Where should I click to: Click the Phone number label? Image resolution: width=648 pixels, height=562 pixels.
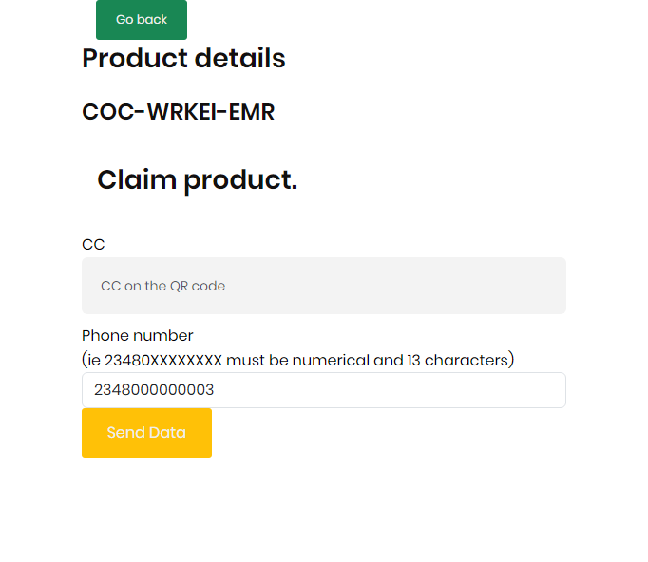click(x=137, y=336)
